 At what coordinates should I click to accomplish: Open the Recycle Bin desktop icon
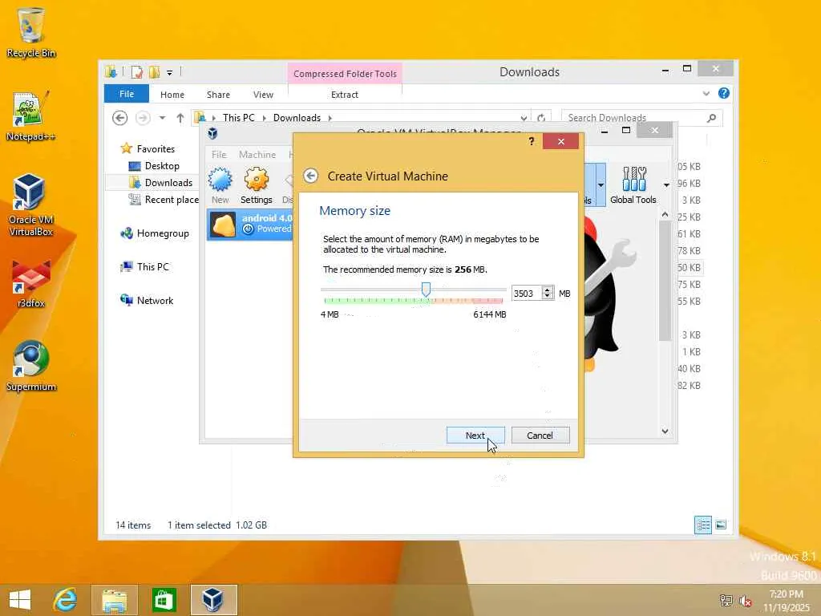30,32
